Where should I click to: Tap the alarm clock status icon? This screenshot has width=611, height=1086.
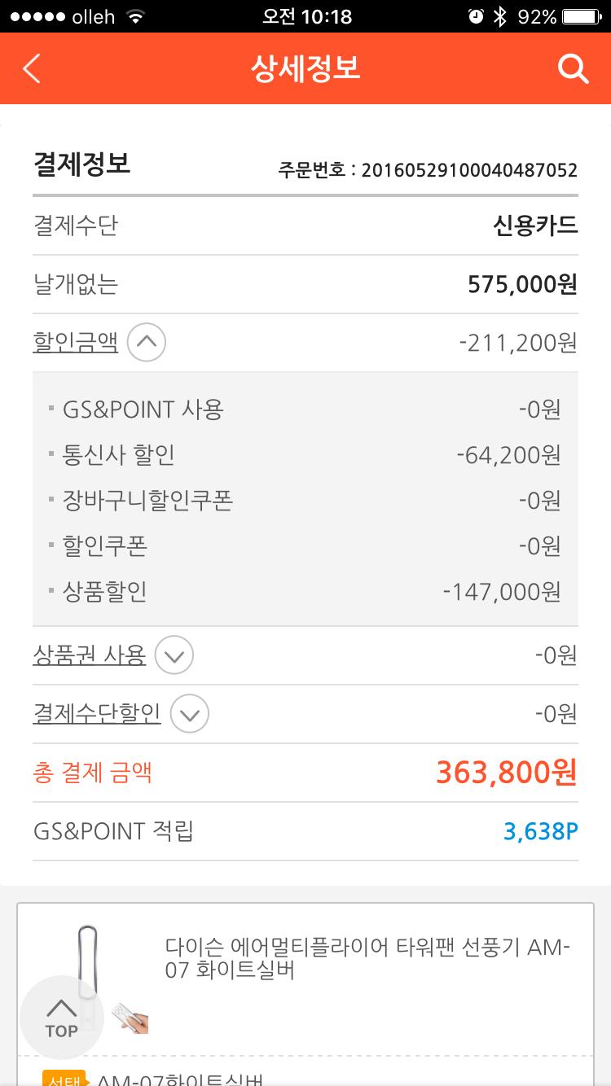476,16
